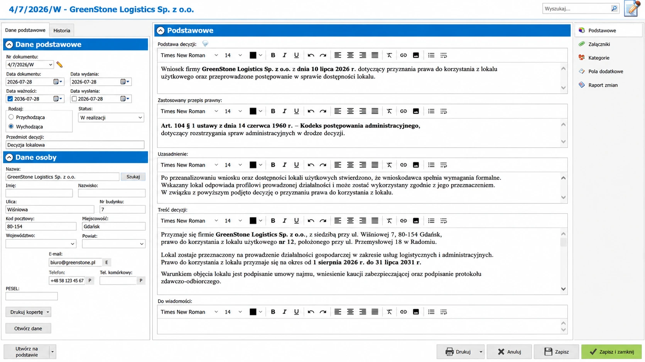Switch to the Historia tab
The image size is (645, 362).
click(62, 30)
